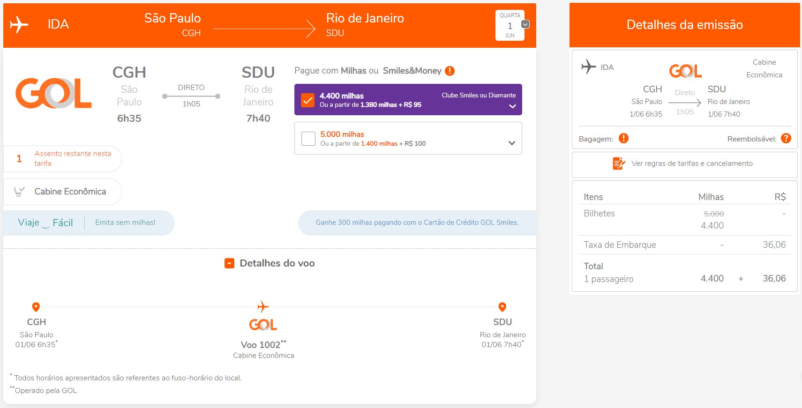Click the Smiles&Money info exclamation icon
802x408 pixels.
[x=450, y=71]
